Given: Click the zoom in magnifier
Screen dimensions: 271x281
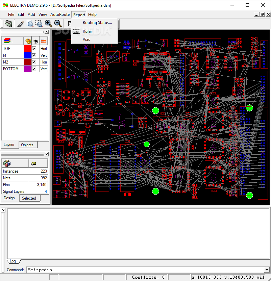Looking at the screenshot, I should pyautogui.click(x=48, y=24).
